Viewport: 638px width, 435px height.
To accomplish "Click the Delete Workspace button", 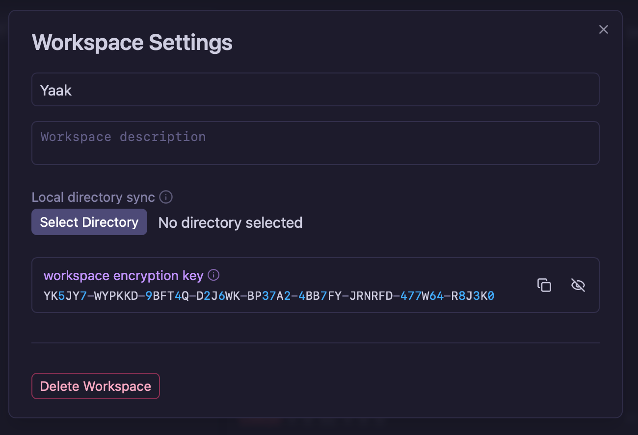I will tap(96, 387).
